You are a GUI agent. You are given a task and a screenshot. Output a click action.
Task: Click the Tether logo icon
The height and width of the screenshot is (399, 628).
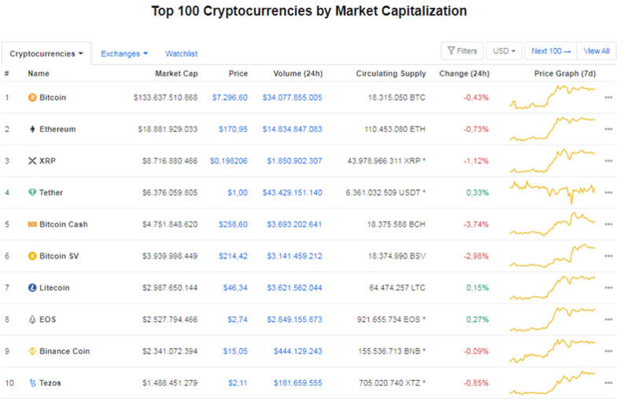point(32,193)
